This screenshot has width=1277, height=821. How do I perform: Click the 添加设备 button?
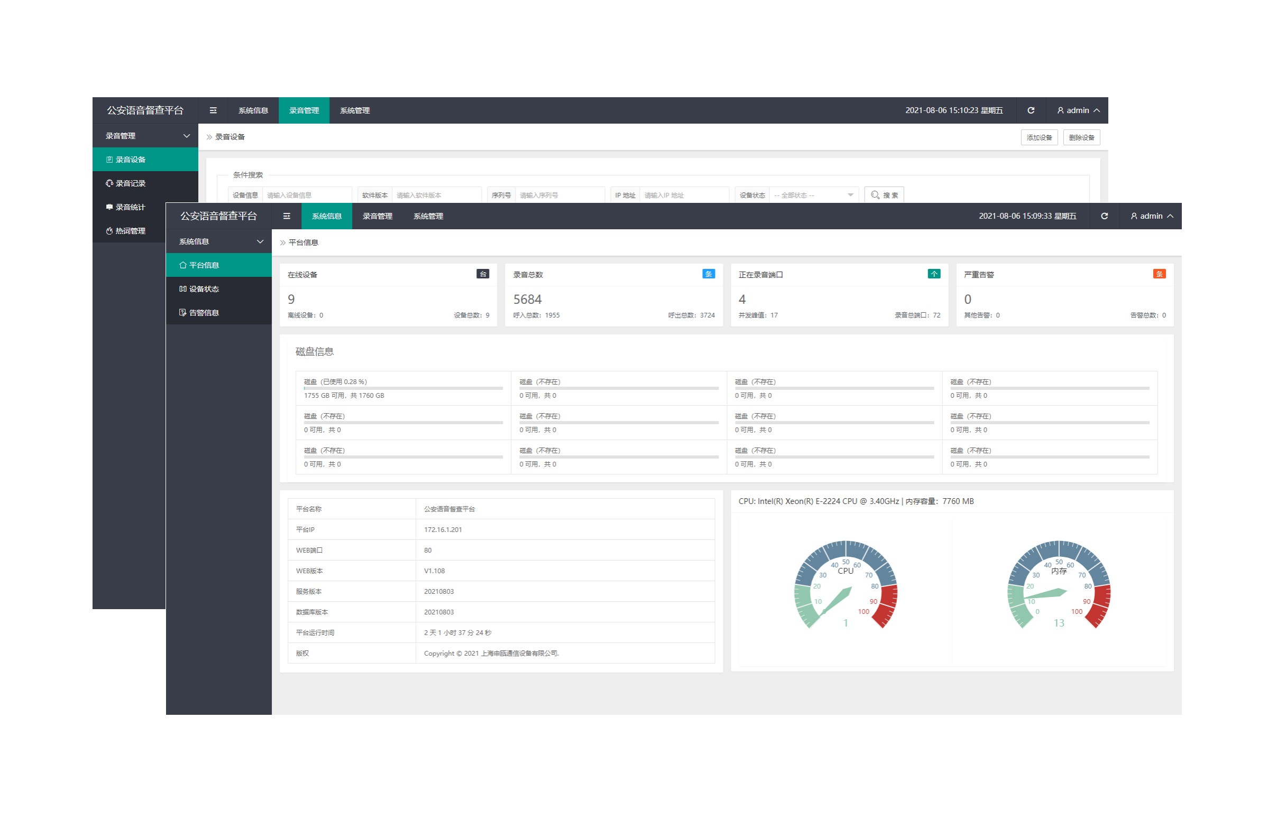point(1039,137)
